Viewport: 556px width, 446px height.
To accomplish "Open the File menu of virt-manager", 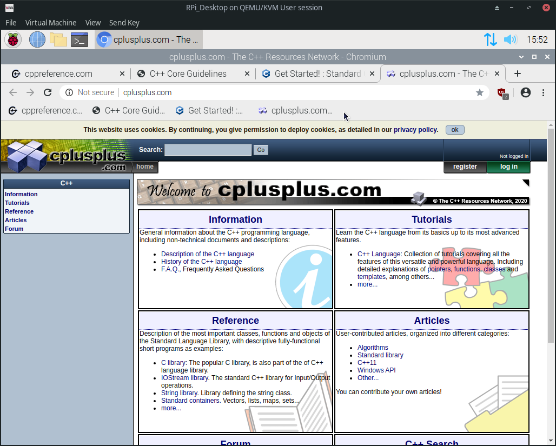I will 11,23.
